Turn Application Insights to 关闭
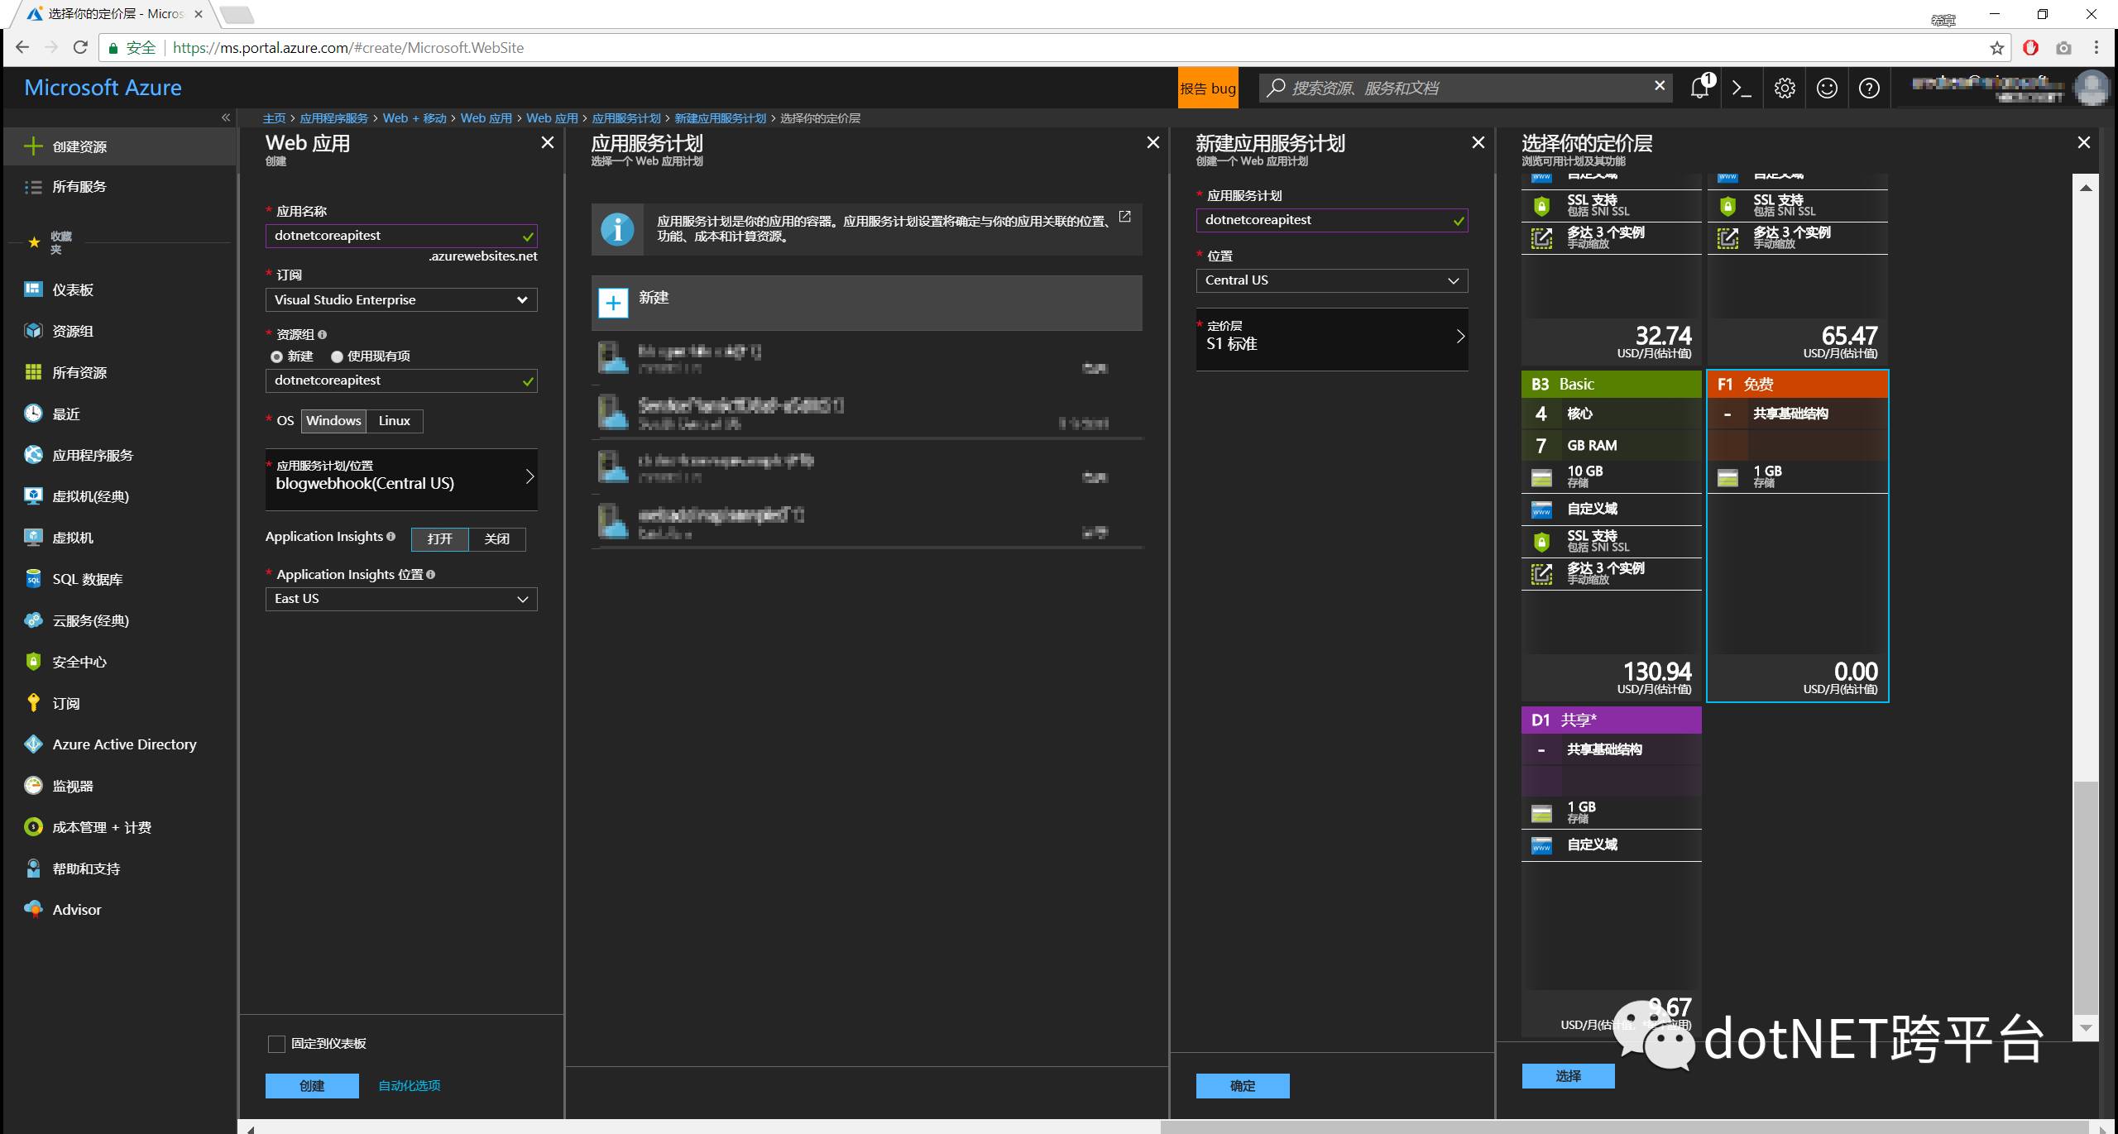The width and height of the screenshot is (2118, 1134). coord(496,539)
